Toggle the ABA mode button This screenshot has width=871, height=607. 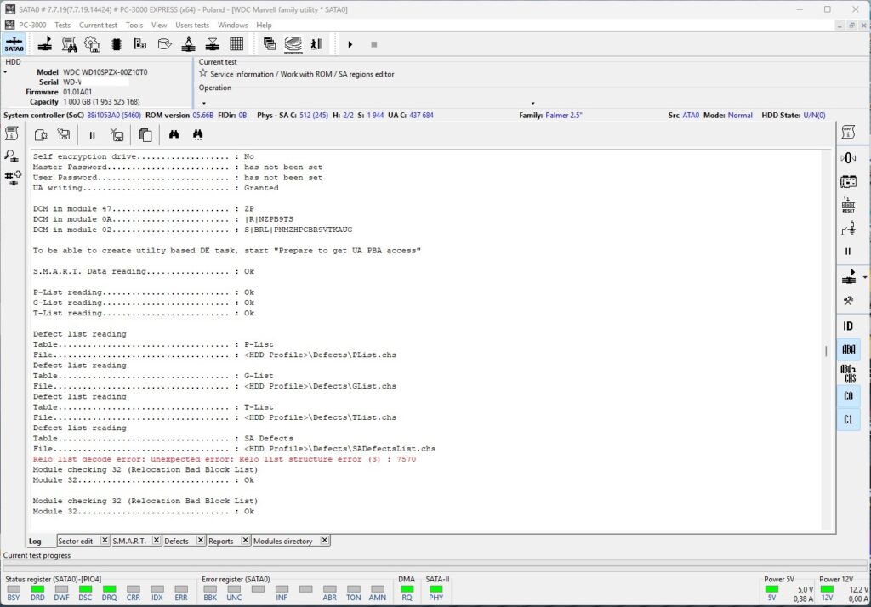point(848,349)
